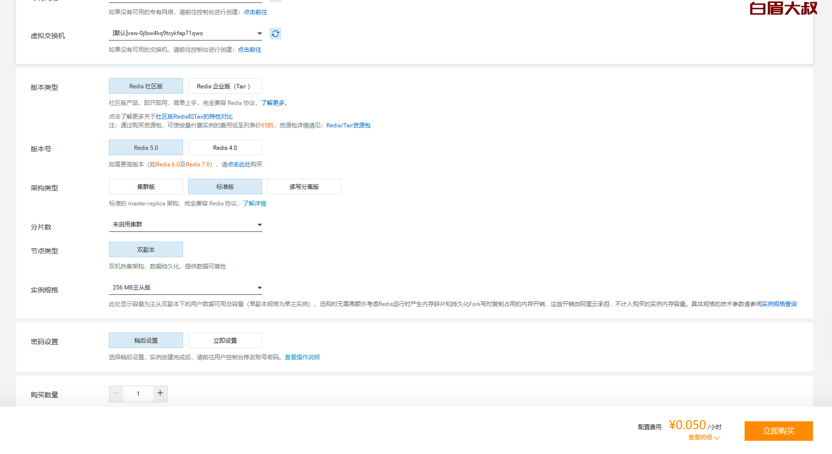Select 读写分离版 architecture
Viewport: 832px width, 454px height.
pos(304,186)
